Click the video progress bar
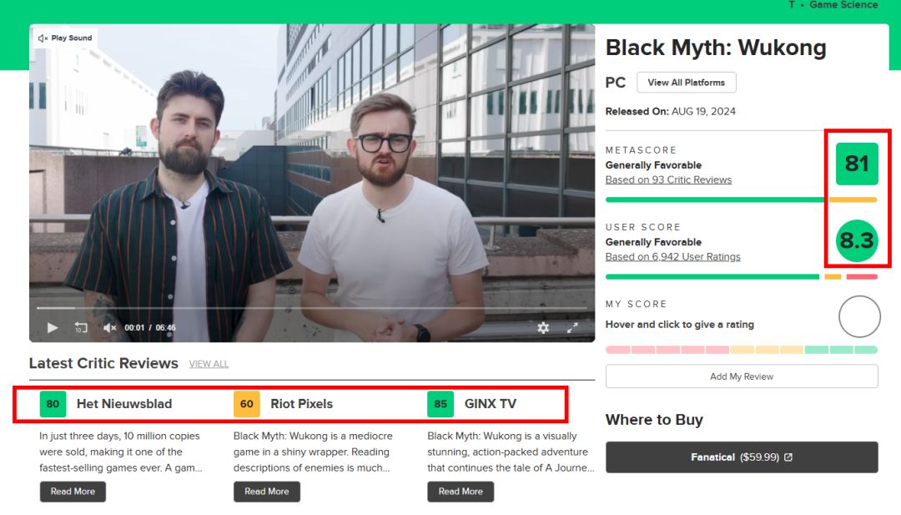Screen dimensions: 901x515 click(x=312, y=308)
